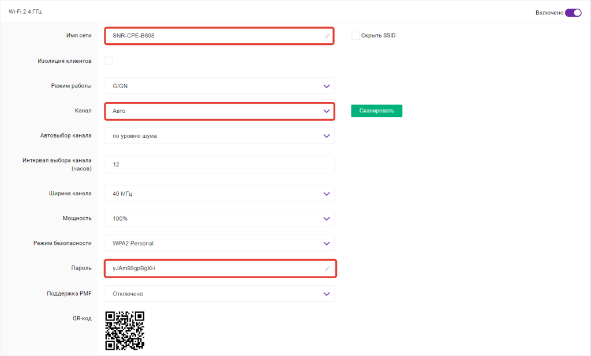
Task: Click the pencil edit icon in network name field
Action: coord(327,36)
